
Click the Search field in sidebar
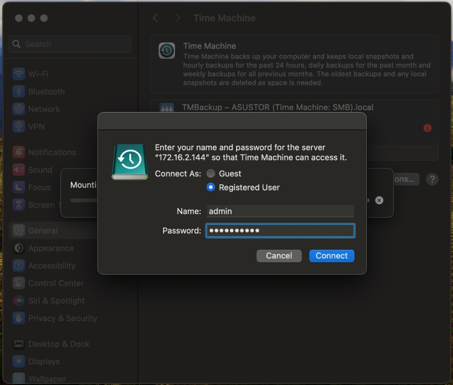tap(70, 44)
